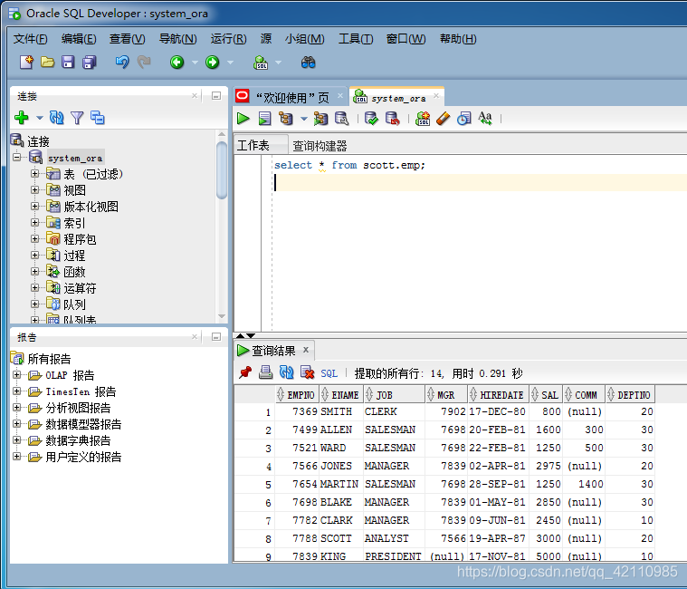Close the 查询结果 tab
This screenshot has width=687, height=589.
tap(306, 350)
